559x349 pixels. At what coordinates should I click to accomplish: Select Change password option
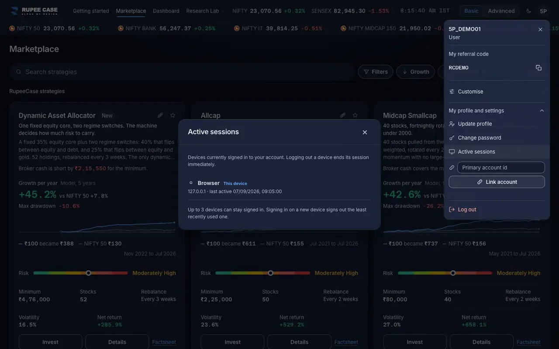point(497,138)
